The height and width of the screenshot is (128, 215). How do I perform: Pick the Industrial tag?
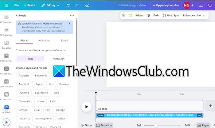coord(24,119)
